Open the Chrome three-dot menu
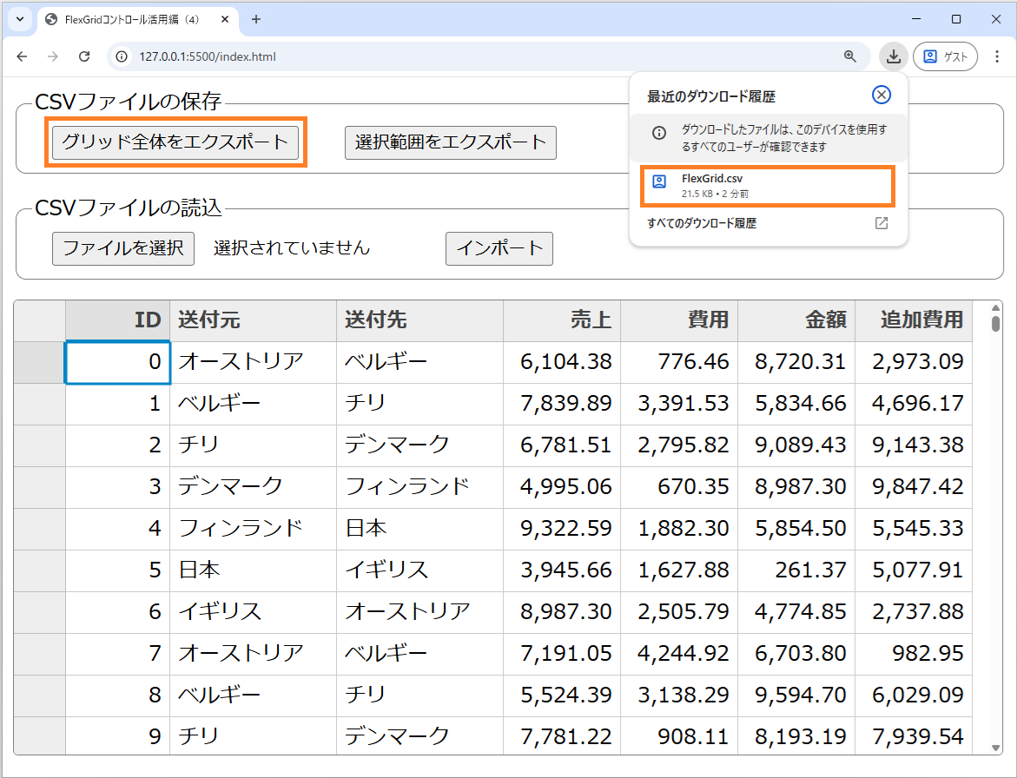Image resolution: width=1017 pixels, height=778 pixels. (997, 56)
